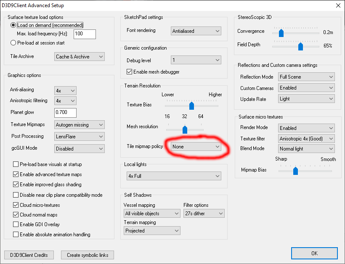
Task: Toggle Enable mesh debugger checkbox
Action: pyautogui.click(x=130, y=72)
